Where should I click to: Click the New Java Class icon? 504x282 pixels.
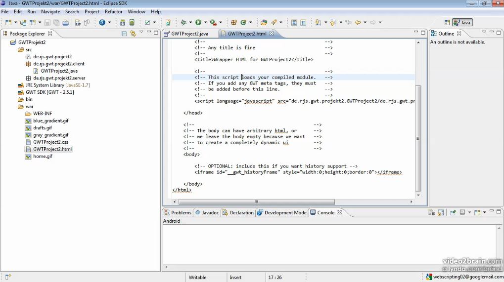pyautogui.click(x=243, y=22)
